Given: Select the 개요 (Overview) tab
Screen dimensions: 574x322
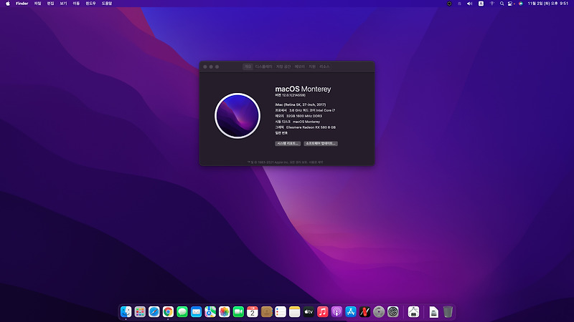Looking at the screenshot, I should coord(248,67).
